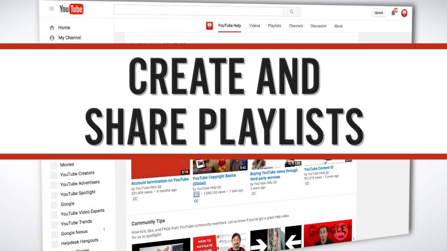Click the Movies channel icon
This screenshot has height=251, width=447.
(53, 165)
